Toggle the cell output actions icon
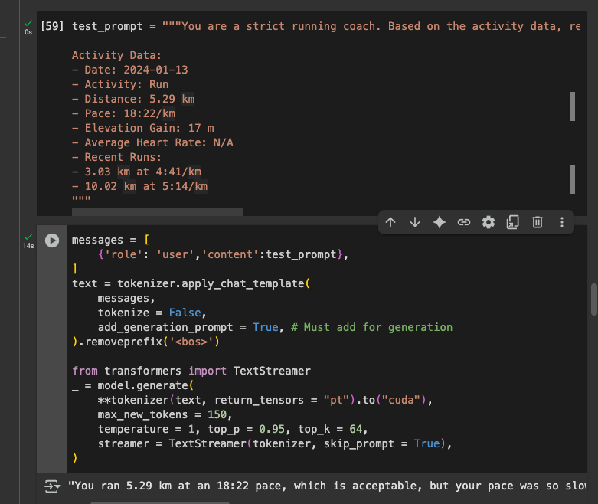This screenshot has width=598, height=504. [x=52, y=486]
